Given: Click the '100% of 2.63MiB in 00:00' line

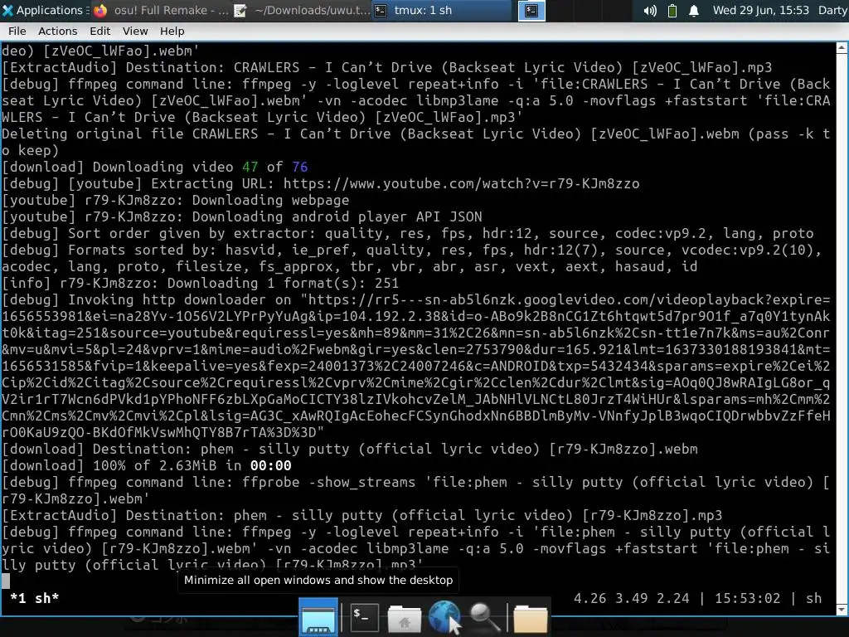Looking at the screenshot, I should point(147,465).
